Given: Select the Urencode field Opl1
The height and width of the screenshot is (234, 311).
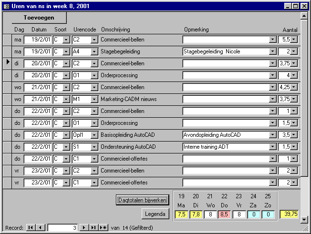Looking at the screenshot, I should pyautogui.click(x=82, y=135).
